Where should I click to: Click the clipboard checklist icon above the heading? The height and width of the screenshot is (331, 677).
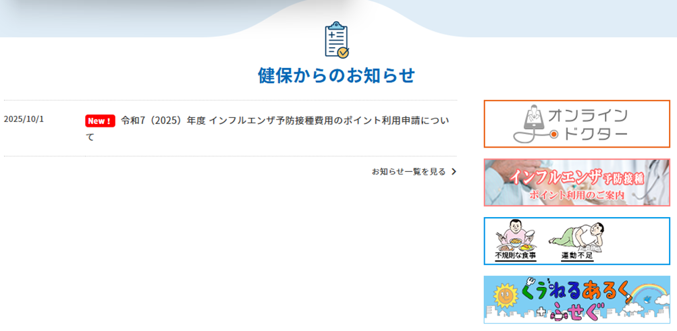(x=336, y=40)
